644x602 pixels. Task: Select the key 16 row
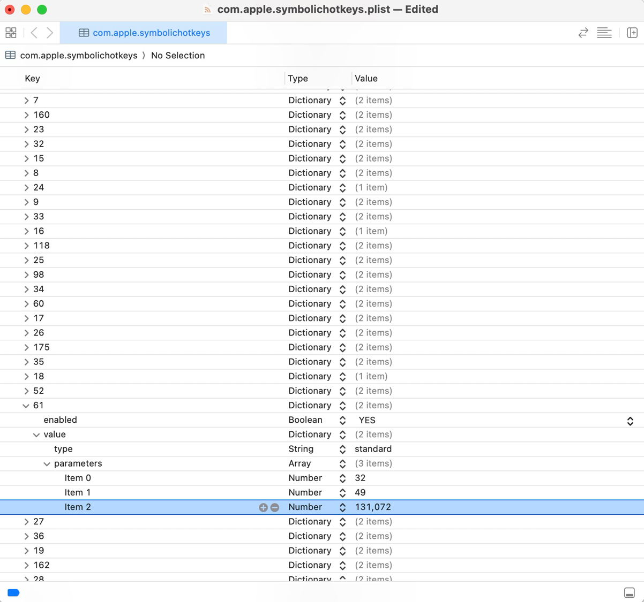322,231
